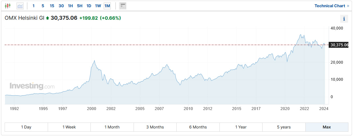Set the interval to 5 minutes
354x136 pixels.
coord(43,6)
